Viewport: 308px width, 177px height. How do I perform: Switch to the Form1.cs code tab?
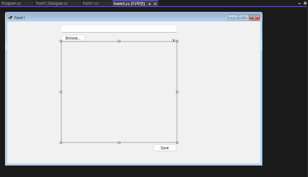pos(90,3)
